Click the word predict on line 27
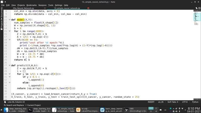The width and height of the screenshot is (201, 113). (22, 66)
